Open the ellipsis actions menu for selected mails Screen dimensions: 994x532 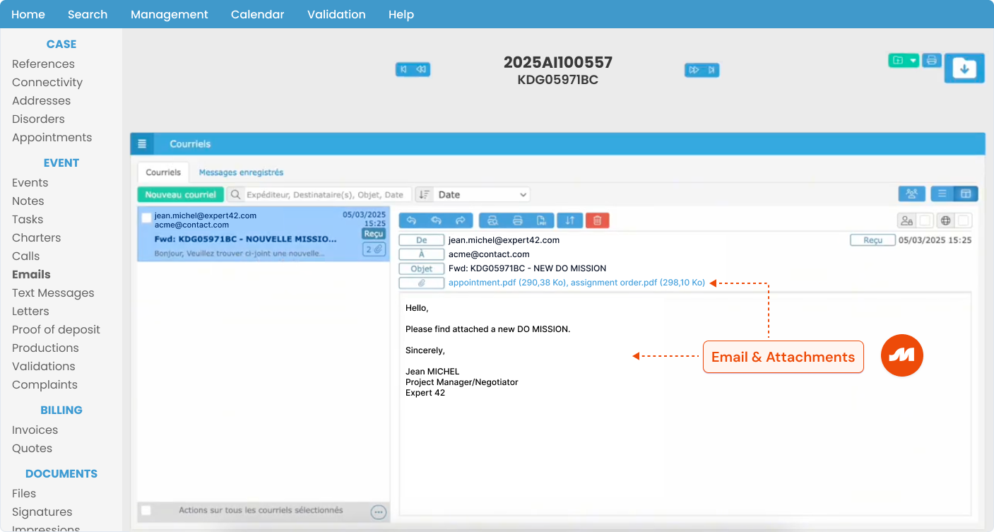click(379, 512)
